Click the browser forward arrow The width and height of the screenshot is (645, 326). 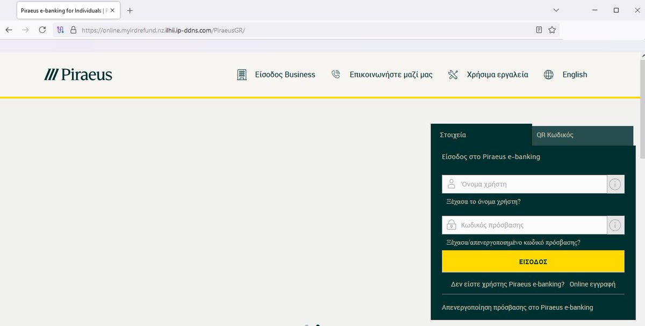click(x=25, y=30)
